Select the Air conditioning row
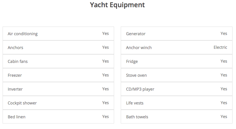This screenshot has width=236, height=129. click(x=58, y=34)
